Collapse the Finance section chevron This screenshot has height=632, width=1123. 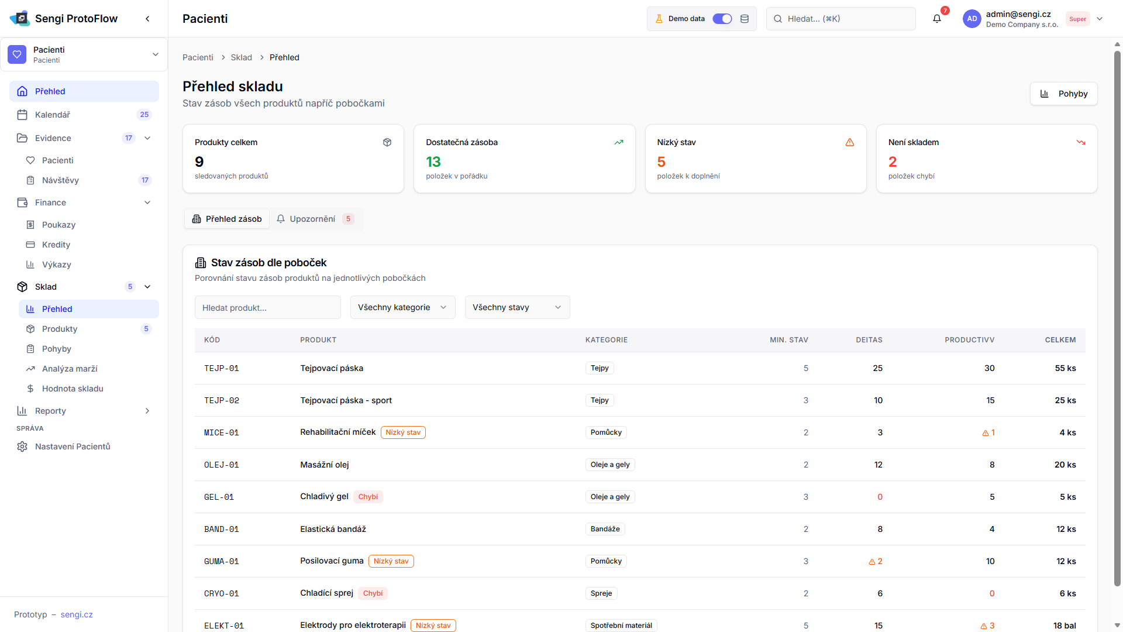147,202
